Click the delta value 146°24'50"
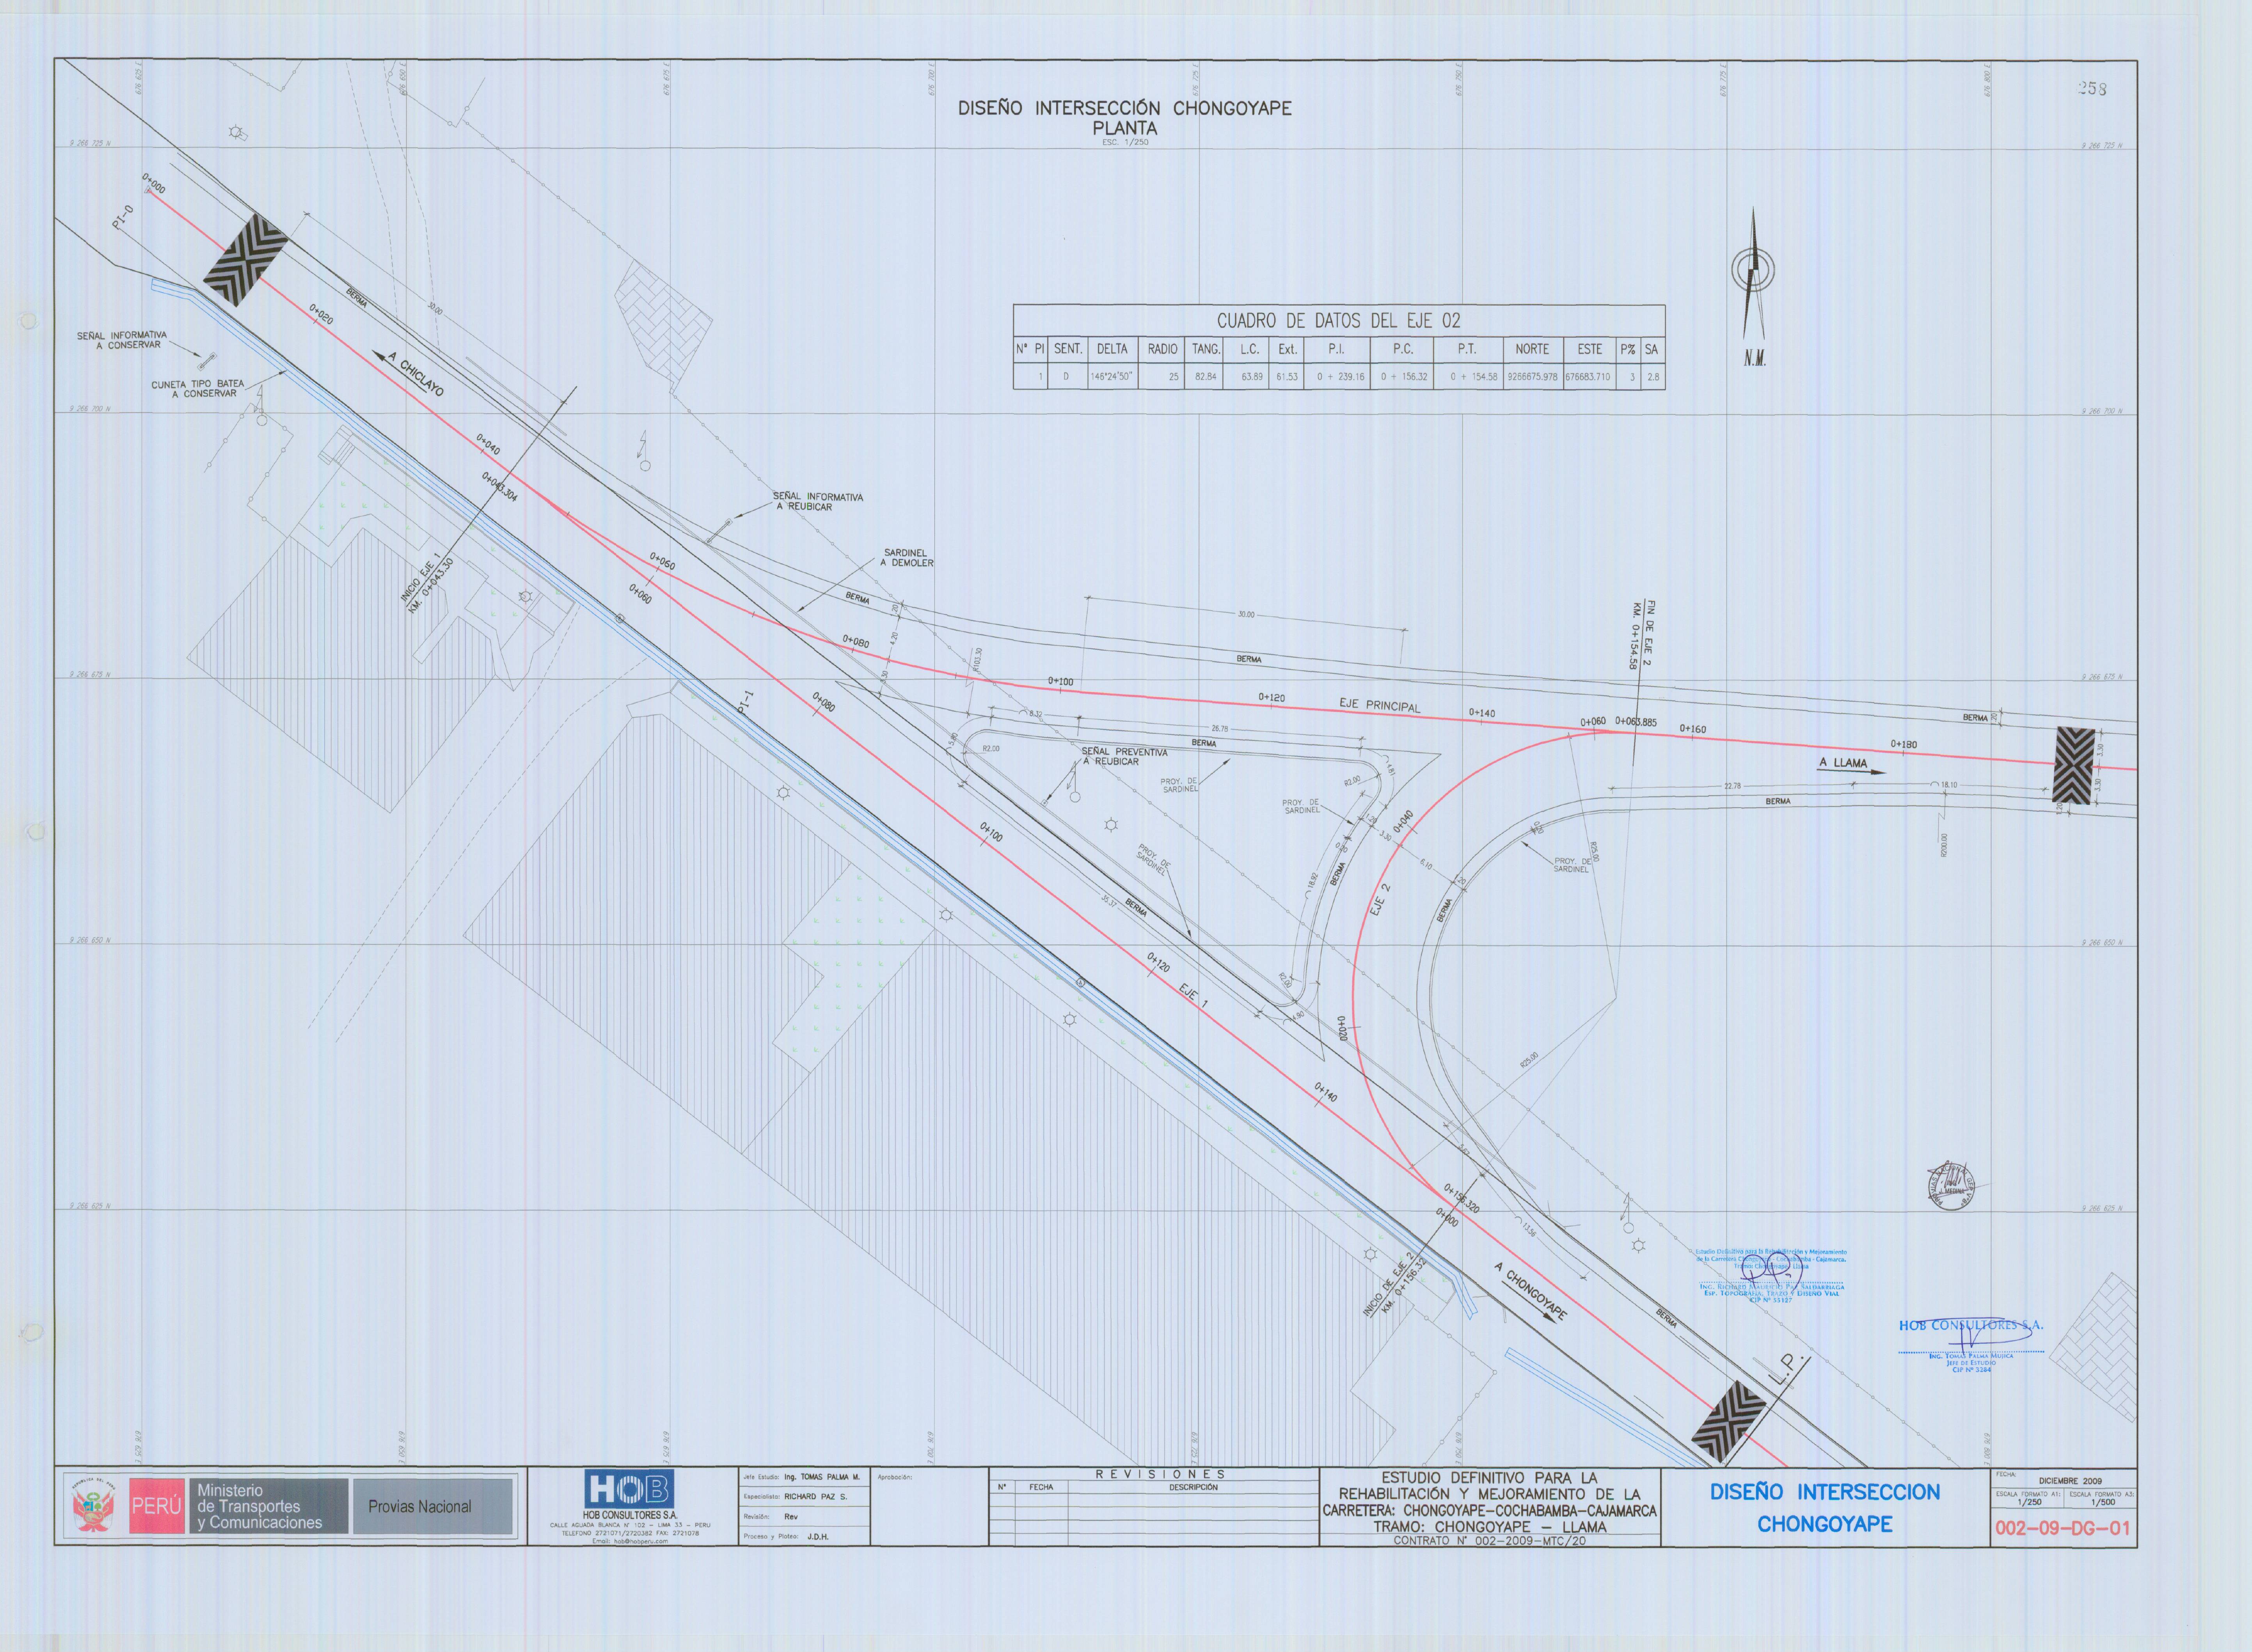This screenshot has width=2252, height=1652. pos(1112,377)
